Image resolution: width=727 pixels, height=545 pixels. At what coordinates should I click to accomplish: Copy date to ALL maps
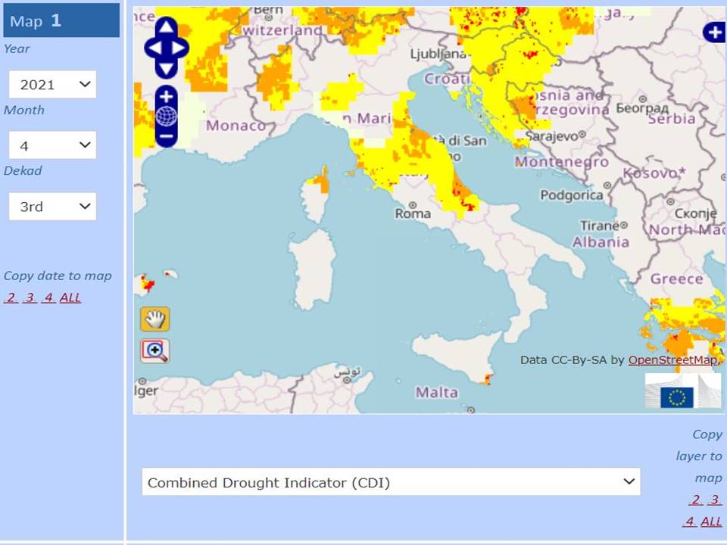pos(70,297)
